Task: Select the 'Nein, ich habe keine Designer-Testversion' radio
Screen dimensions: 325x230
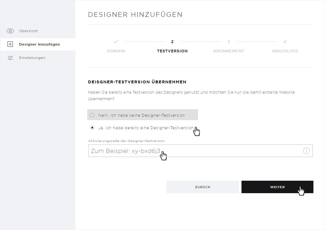Action: point(92,115)
